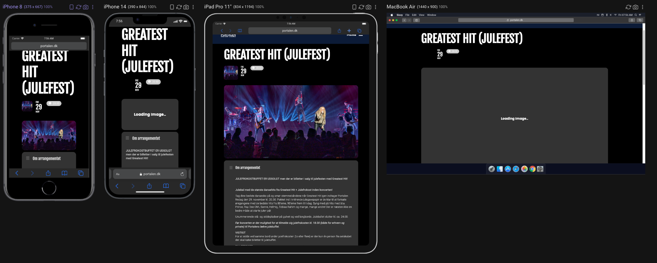
Task: Open the 'Aa' reader options in iPhone 14
Action: (x=118, y=174)
